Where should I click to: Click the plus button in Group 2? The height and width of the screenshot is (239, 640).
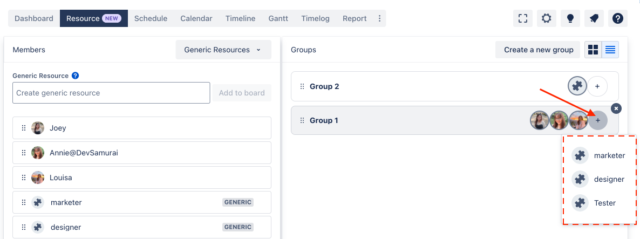597,86
